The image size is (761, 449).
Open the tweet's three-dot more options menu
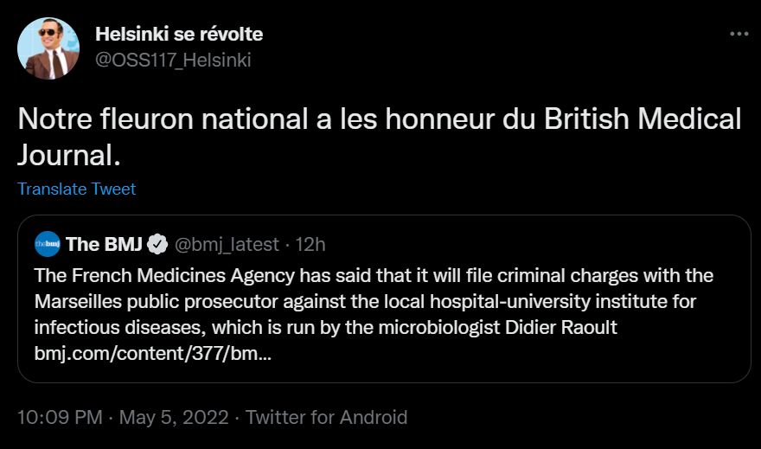739,35
